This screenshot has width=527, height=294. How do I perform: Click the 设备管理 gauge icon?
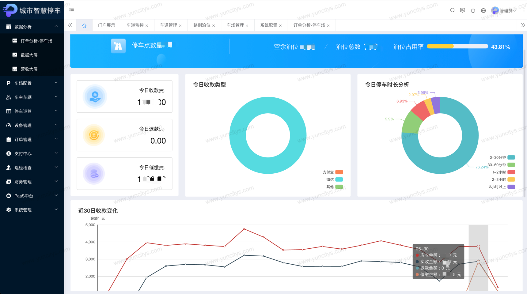coord(9,126)
